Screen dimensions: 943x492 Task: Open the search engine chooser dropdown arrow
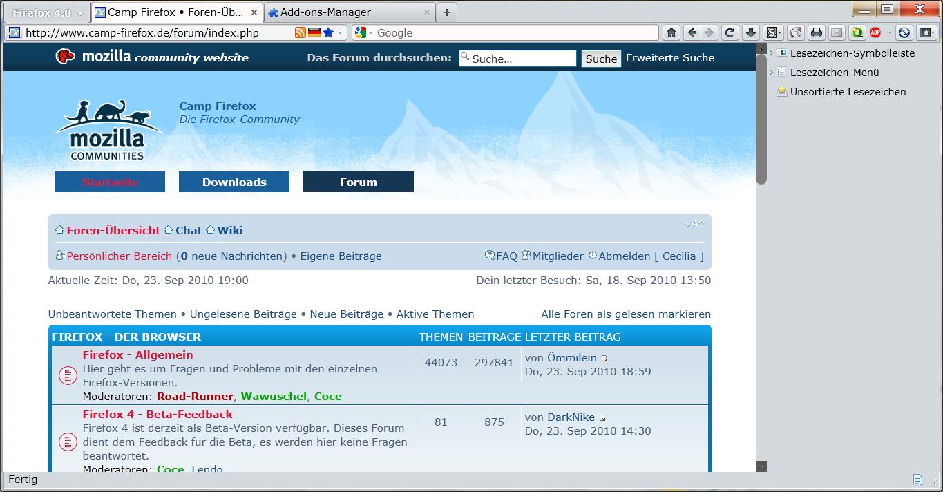point(370,33)
